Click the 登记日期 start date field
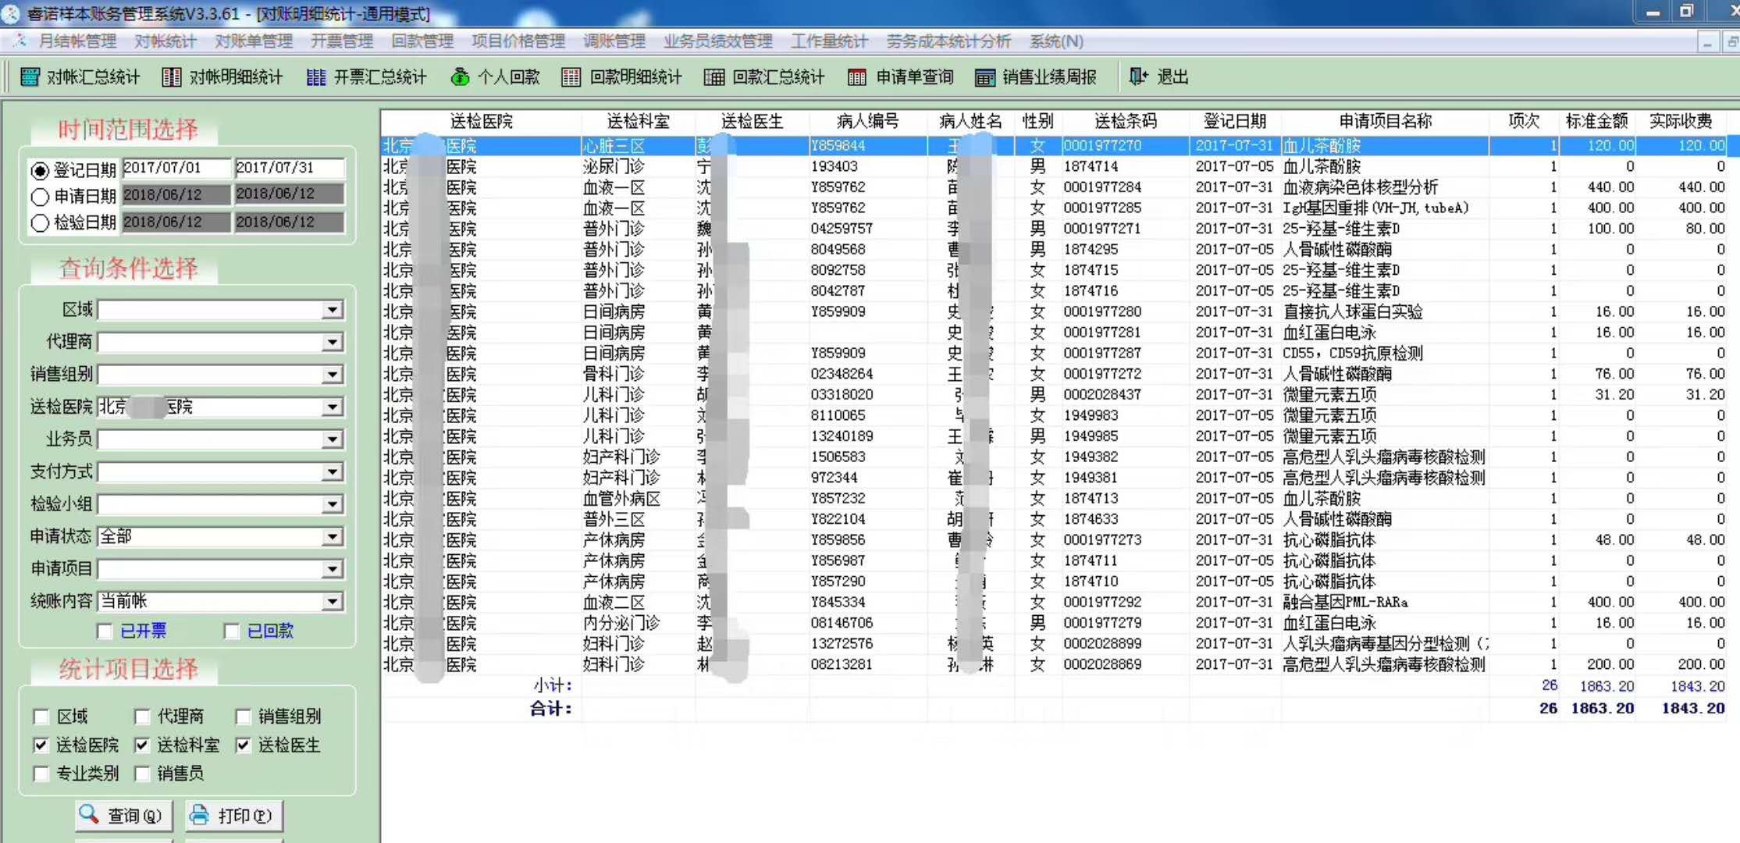The image size is (1740, 843). [176, 167]
